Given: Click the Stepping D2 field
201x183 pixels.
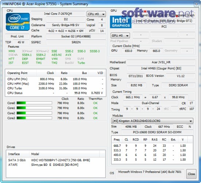Looking at the screenshot, I should pos(66,19).
